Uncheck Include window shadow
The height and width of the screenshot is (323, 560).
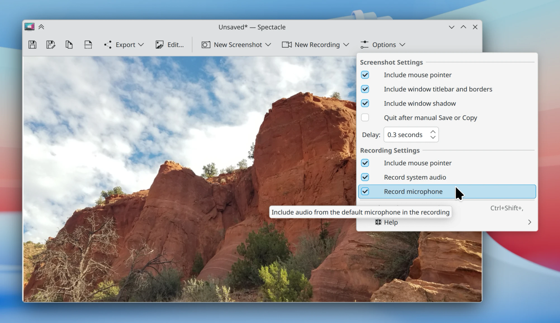pyautogui.click(x=365, y=103)
